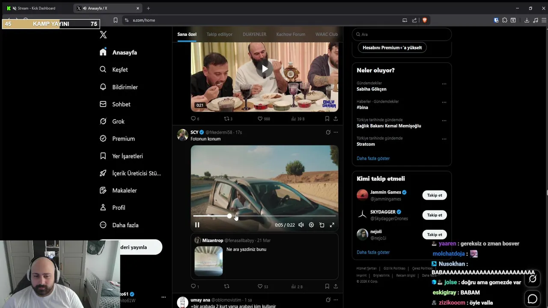Open car video settings gear
Viewport: 548px width, 308px height.
(311, 225)
